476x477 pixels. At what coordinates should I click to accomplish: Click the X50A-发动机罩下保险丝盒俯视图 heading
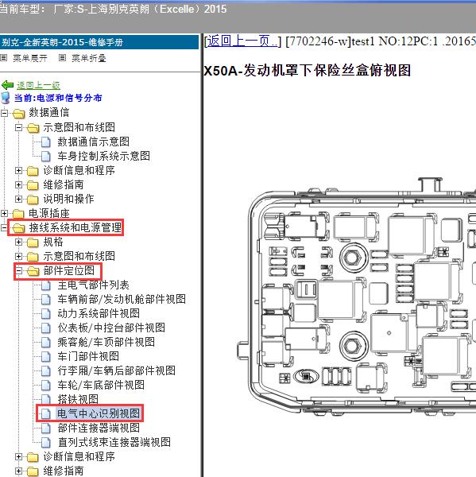pyautogui.click(x=308, y=71)
